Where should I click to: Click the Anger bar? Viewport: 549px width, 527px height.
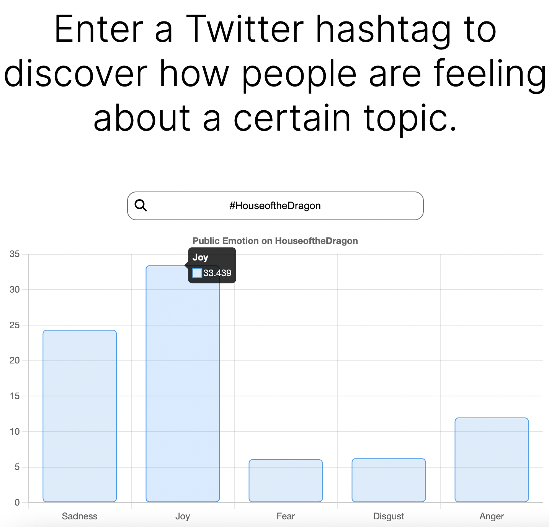coord(491,460)
